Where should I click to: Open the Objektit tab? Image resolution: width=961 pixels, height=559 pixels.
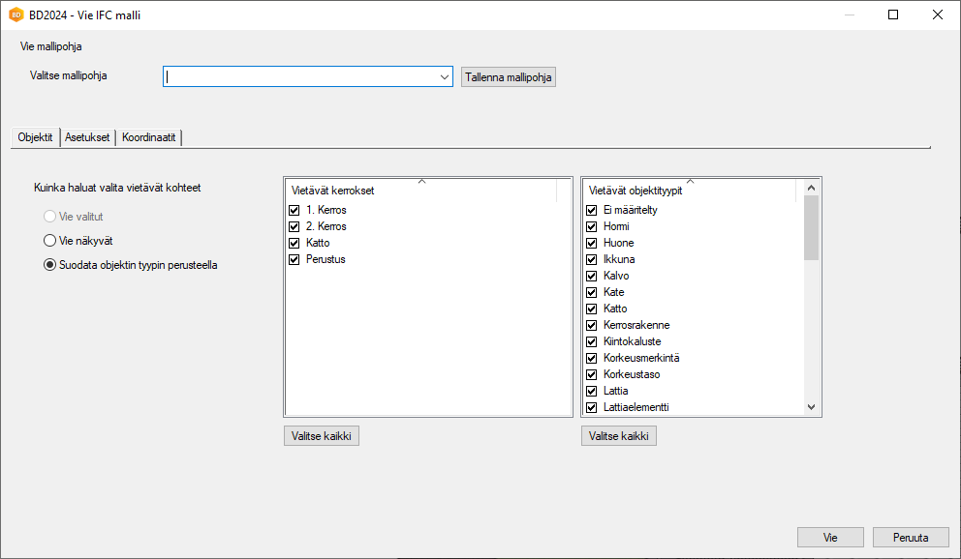coord(35,137)
